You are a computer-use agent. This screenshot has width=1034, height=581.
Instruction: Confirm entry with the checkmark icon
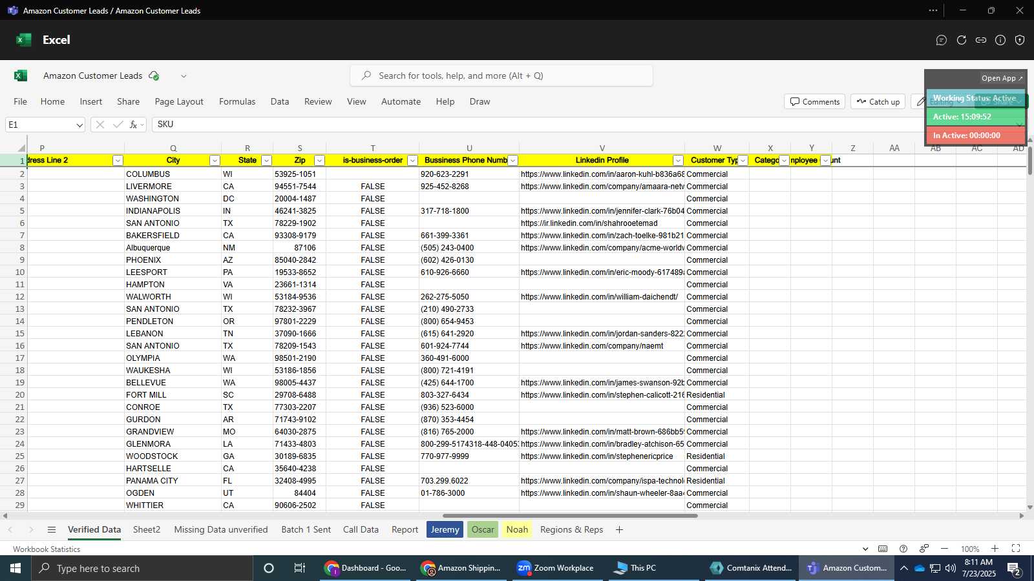coord(118,125)
